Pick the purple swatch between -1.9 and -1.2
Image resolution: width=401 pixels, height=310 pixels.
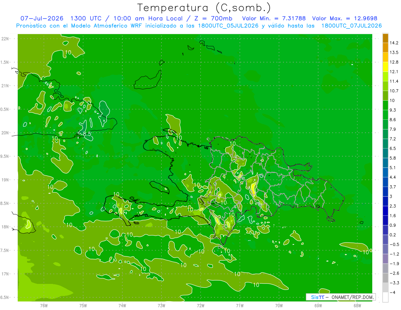[x=385, y=259]
